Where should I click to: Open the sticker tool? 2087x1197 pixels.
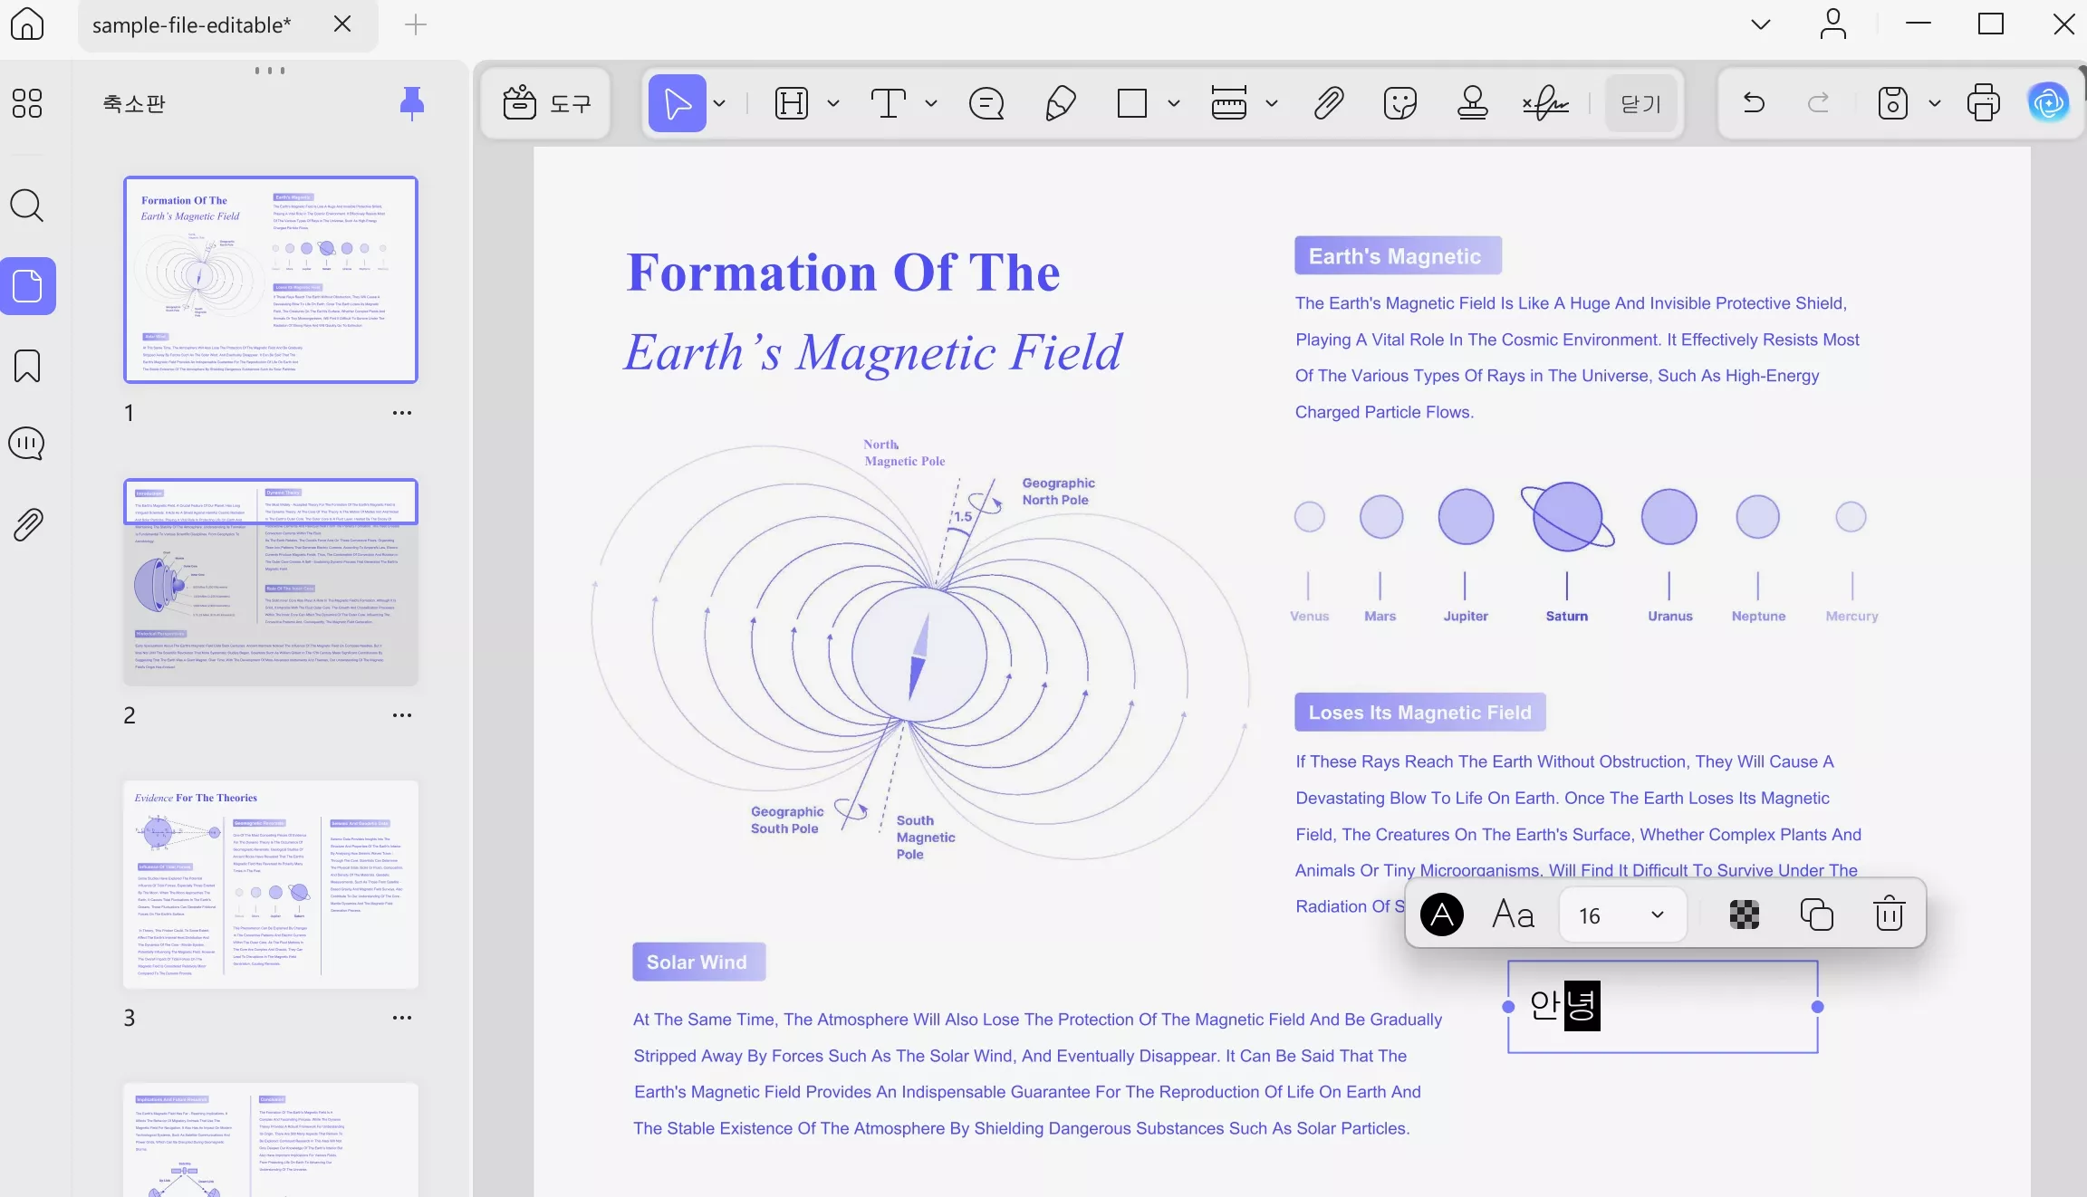point(1400,103)
